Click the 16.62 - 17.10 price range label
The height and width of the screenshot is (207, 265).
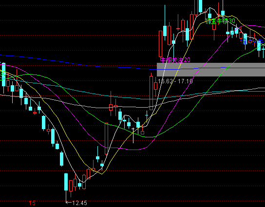175,81
